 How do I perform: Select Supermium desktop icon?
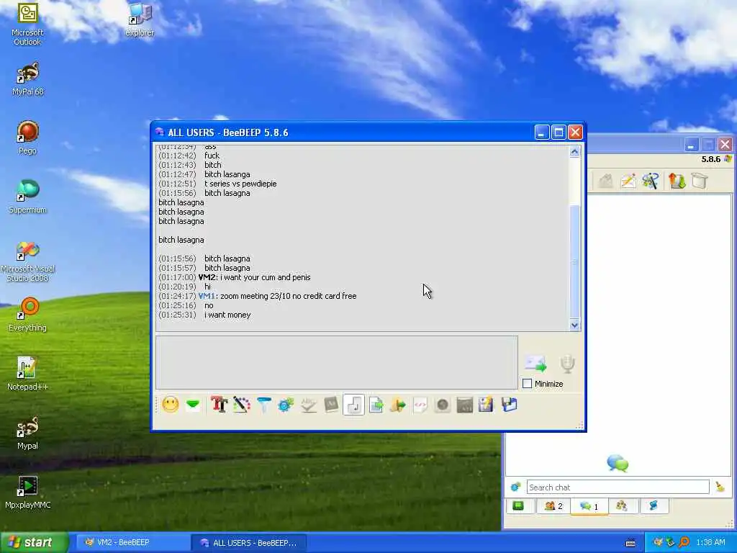(x=28, y=197)
